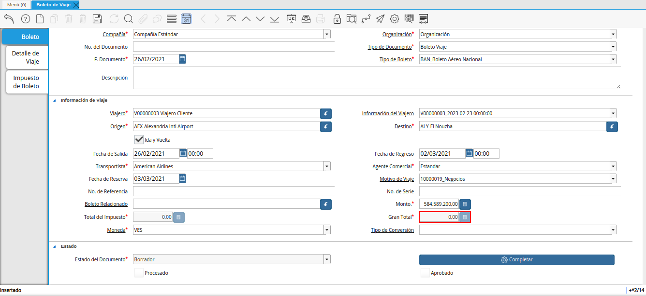Collapse the Información de Viaje section
The width and height of the screenshot is (646, 296).
54,100
